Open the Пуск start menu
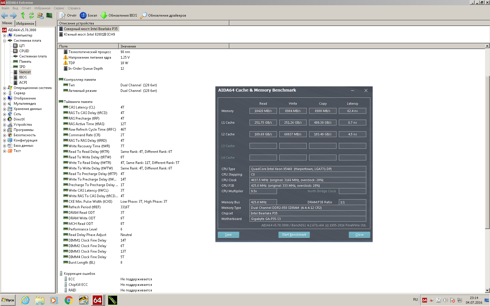490x306 pixels. click(x=8, y=300)
